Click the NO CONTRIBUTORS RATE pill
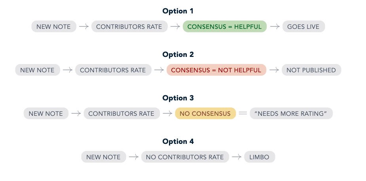This screenshot has width=366, height=181. [185, 157]
